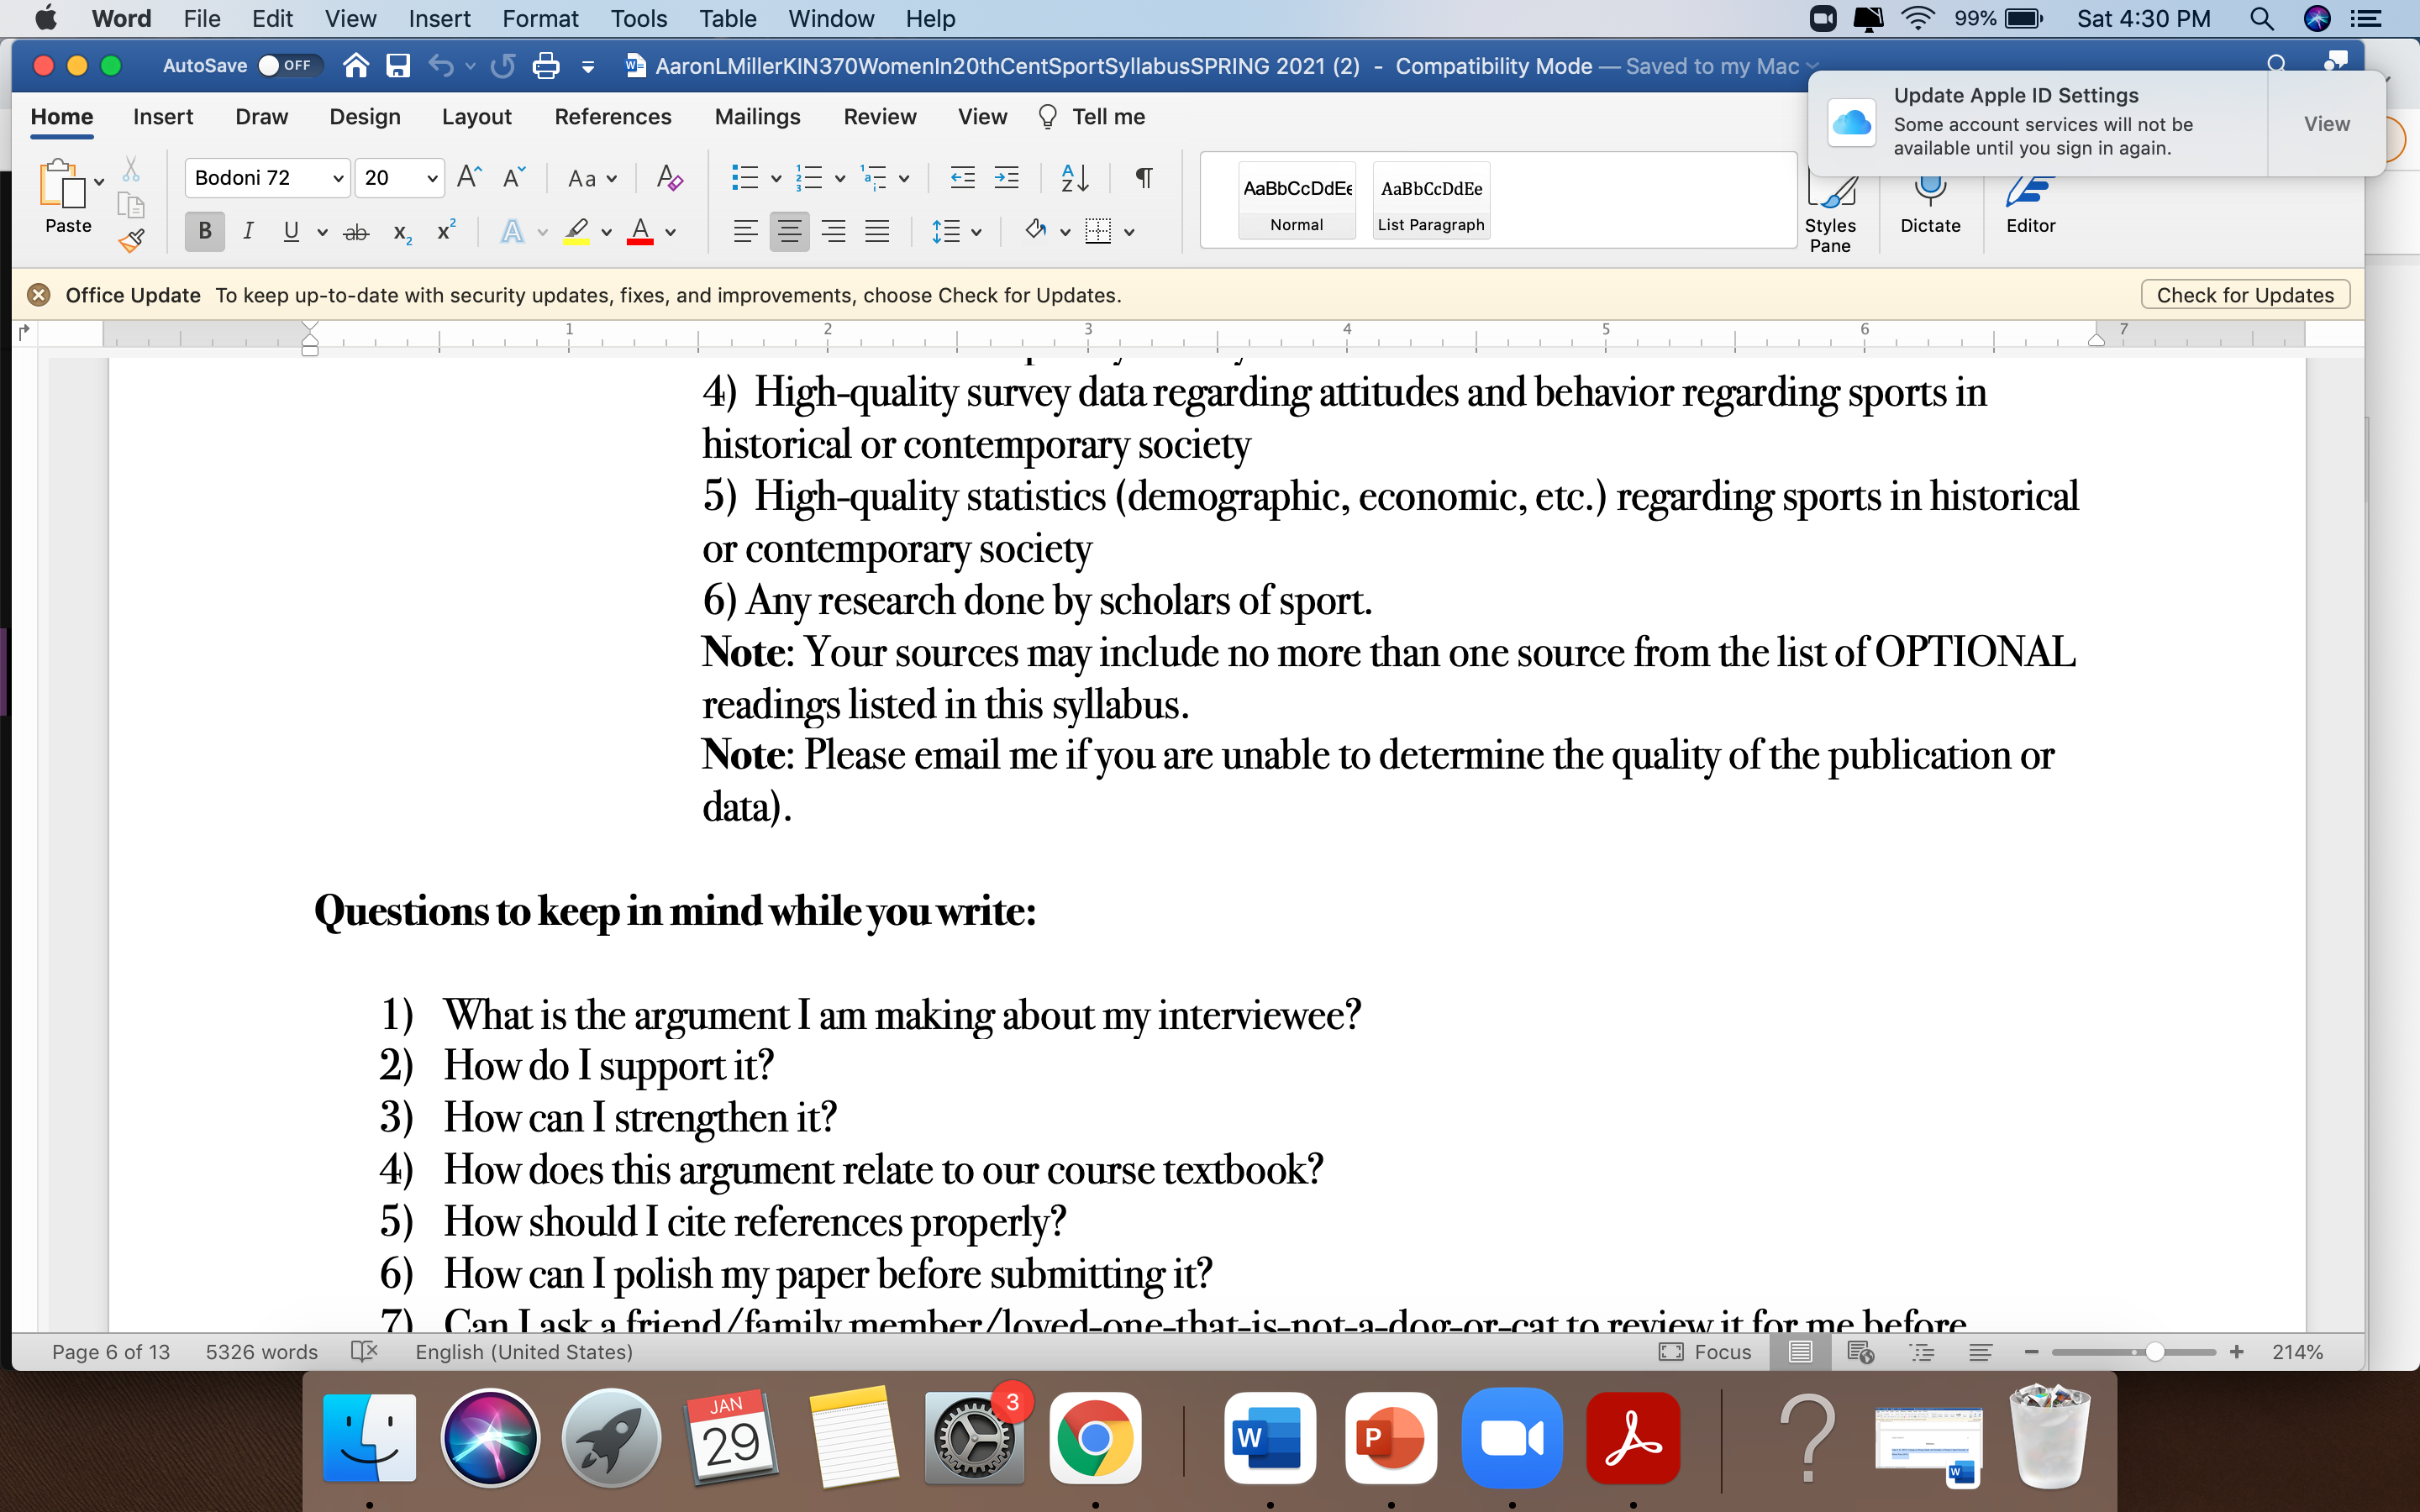Expand the Paste options dropdown arrow
The width and height of the screenshot is (2420, 1512).
click(x=99, y=183)
